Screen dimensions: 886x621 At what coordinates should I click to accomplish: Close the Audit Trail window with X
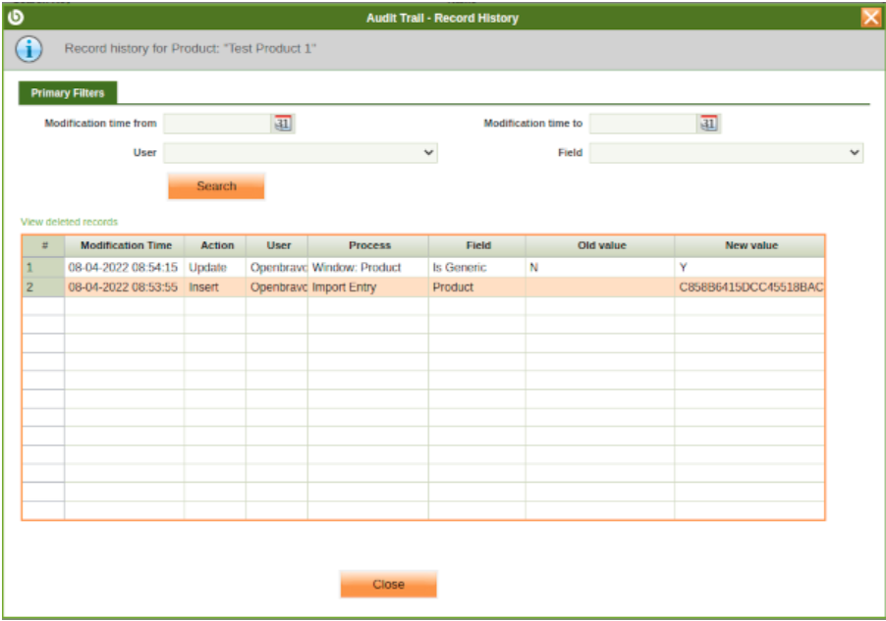869,17
